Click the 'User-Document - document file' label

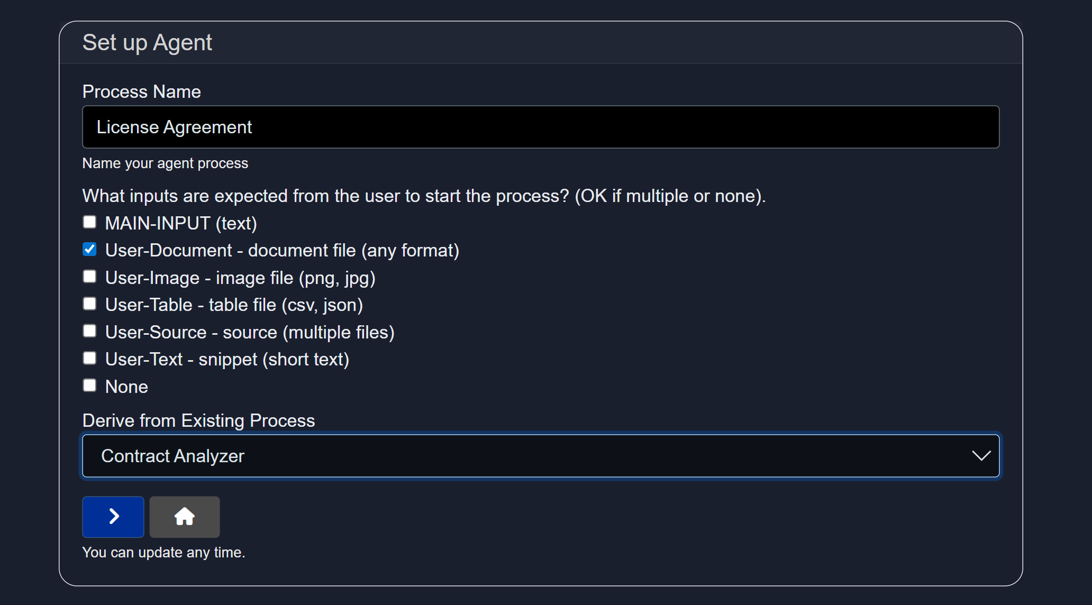click(x=282, y=251)
